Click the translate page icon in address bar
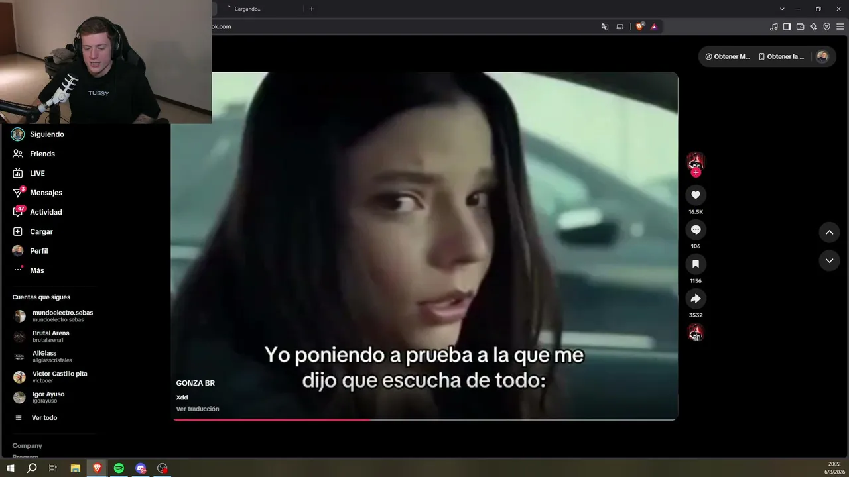This screenshot has height=477, width=849. [x=605, y=26]
